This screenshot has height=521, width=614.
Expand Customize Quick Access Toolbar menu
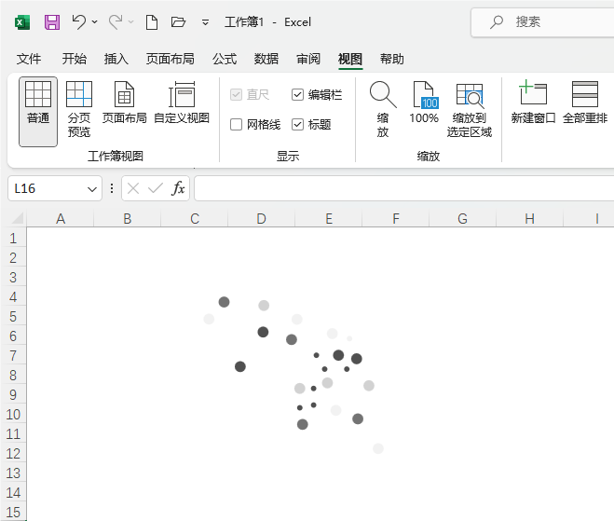coord(205,22)
